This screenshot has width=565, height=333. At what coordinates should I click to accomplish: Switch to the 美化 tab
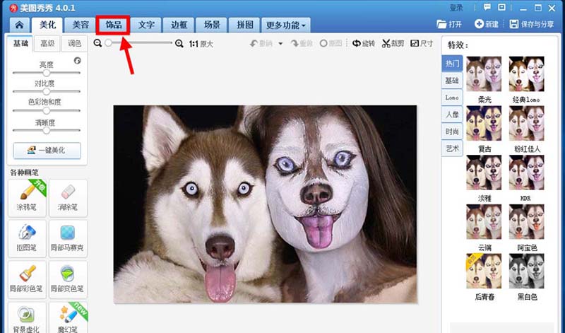[47, 25]
